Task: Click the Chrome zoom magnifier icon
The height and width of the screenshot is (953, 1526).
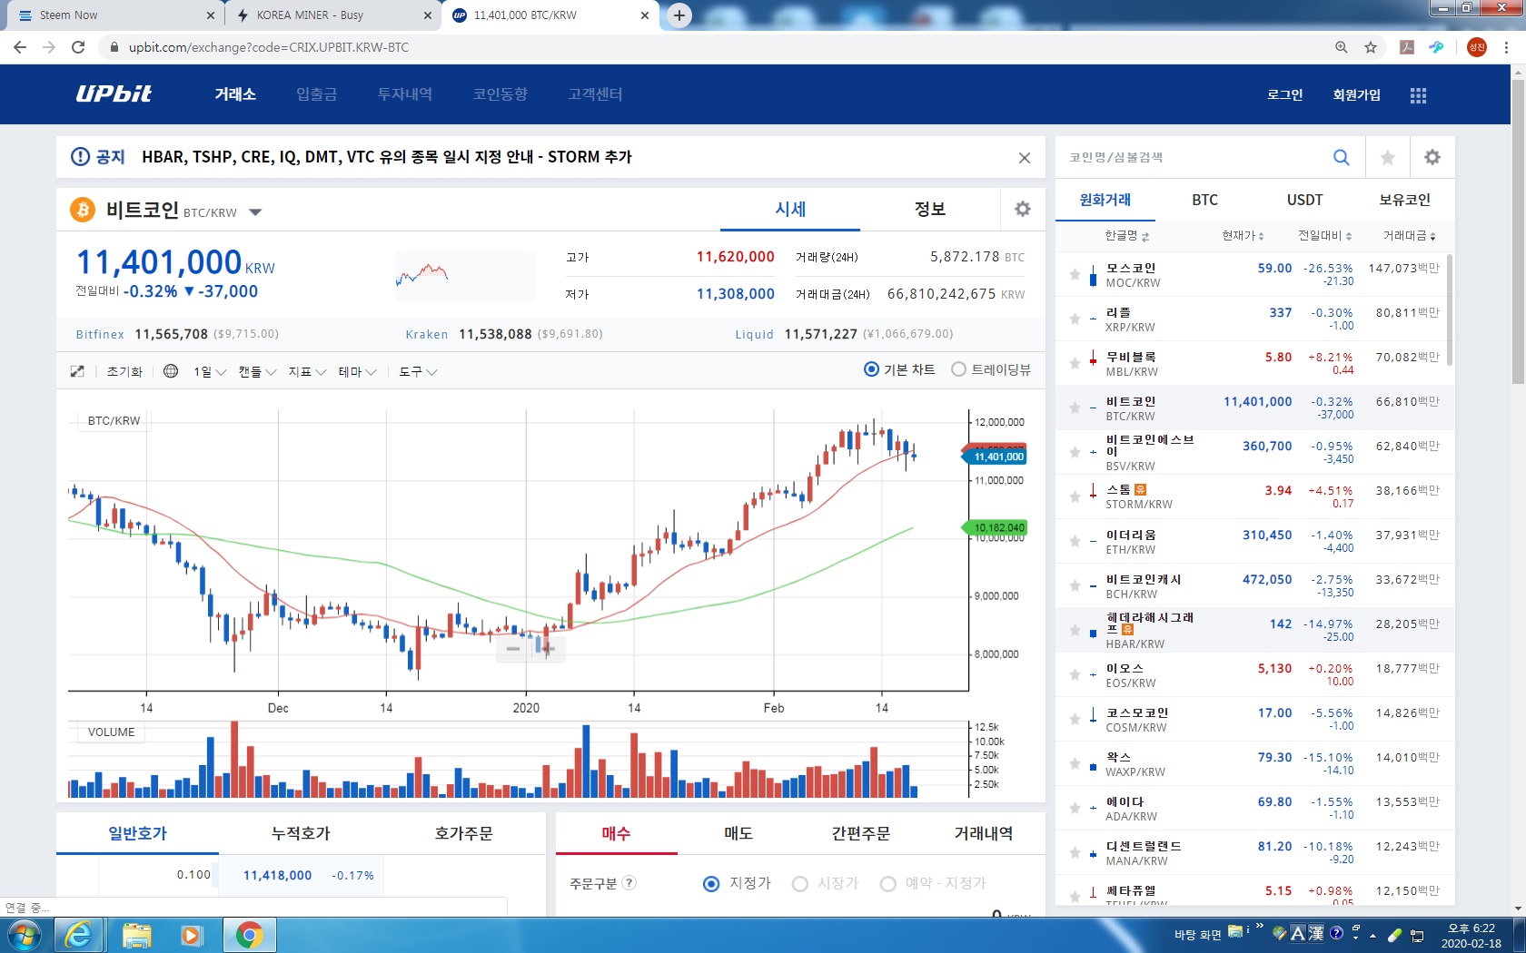Action: pyautogui.click(x=1341, y=47)
